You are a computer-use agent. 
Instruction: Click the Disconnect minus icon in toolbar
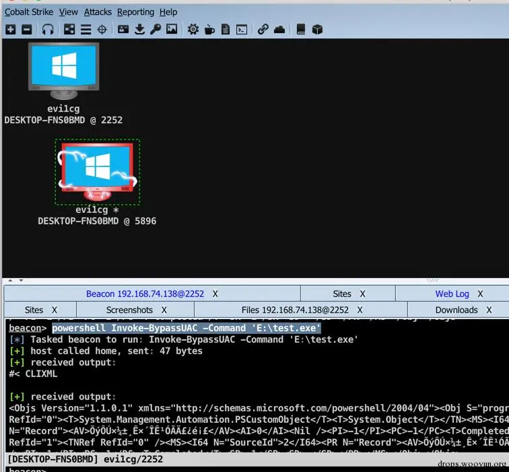click(x=27, y=30)
